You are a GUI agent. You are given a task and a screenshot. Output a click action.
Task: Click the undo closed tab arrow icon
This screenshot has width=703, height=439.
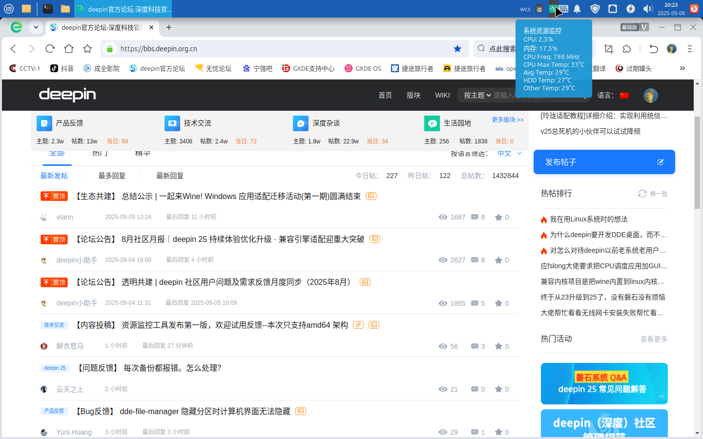pyautogui.click(x=654, y=49)
